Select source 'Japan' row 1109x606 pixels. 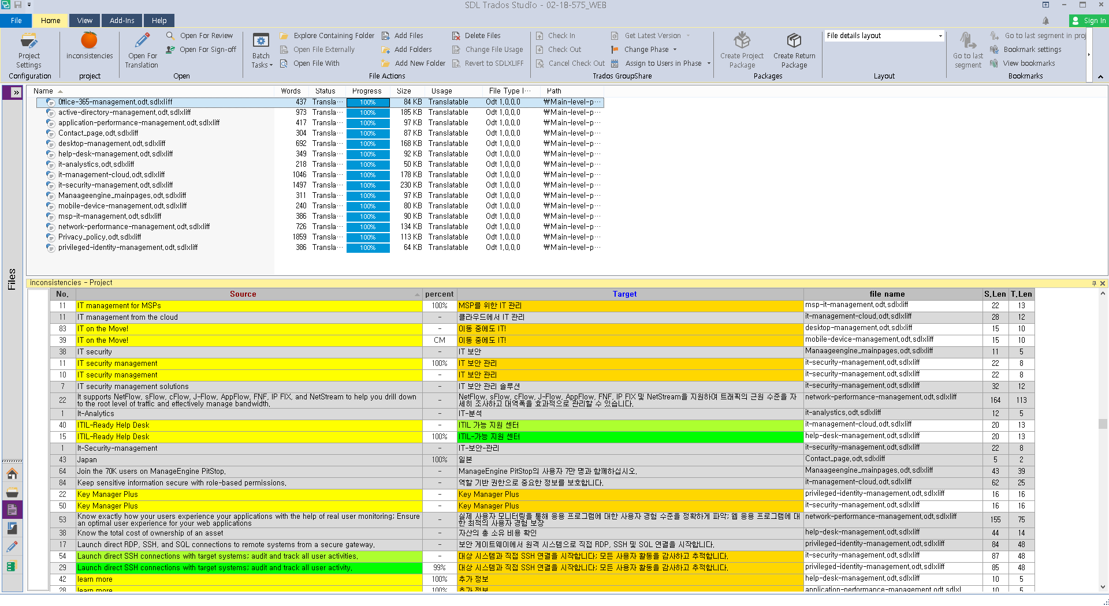point(249,460)
